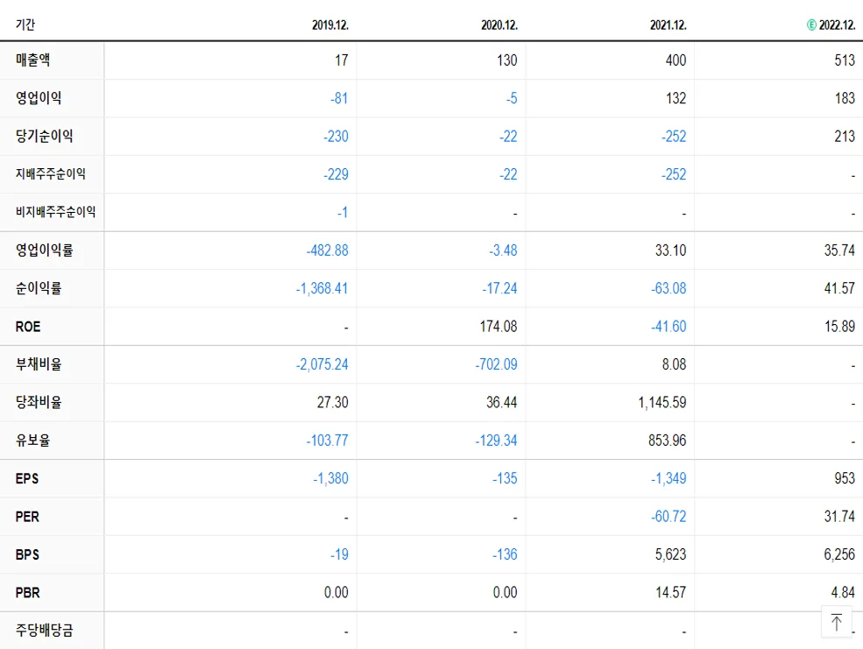This screenshot has height=649, width=863.
Task: Click the 당기순이익 value -230
Action: pyautogui.click(x=336, y=136)
